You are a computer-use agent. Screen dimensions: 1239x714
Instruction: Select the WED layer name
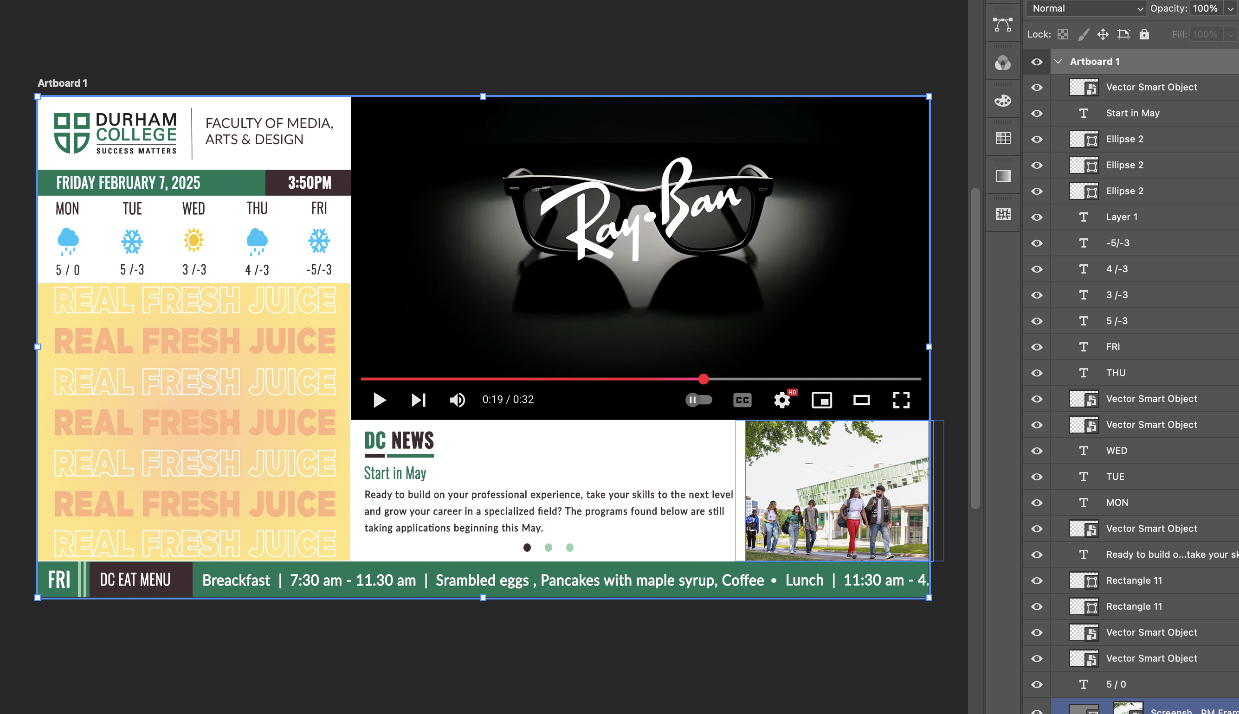(1116, 451)
